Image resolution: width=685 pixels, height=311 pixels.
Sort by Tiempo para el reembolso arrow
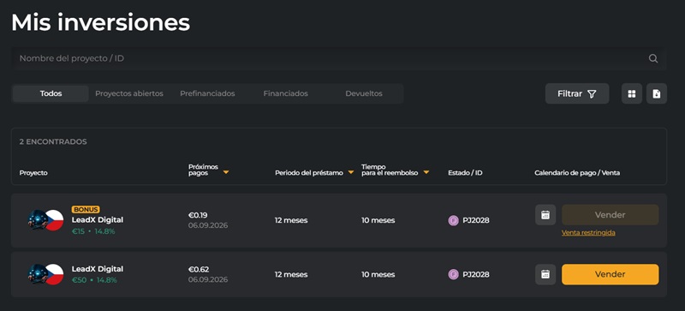pos(426,173)
